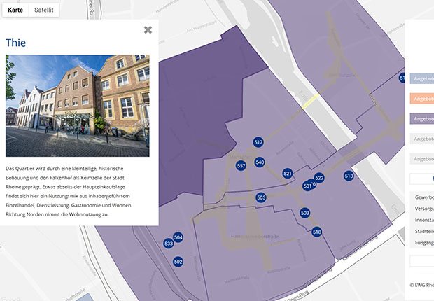Select map marker 513
Screen dimensions: 434x301
point(349,176)
